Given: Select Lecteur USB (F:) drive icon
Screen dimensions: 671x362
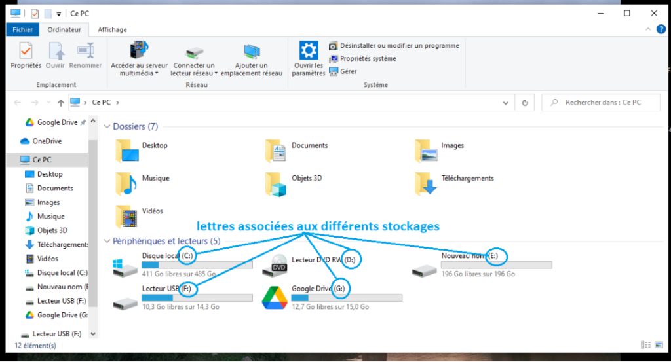Looking at the screenshot, I should [x=125, y=303].
